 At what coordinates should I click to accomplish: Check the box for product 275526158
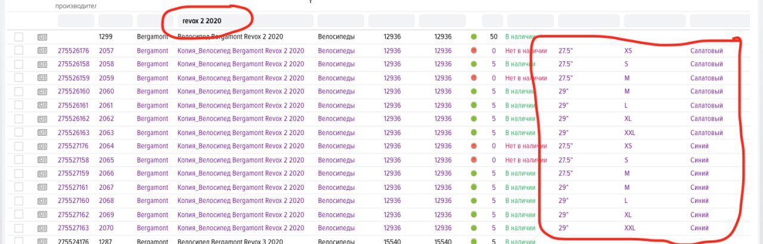pyautogui.click(x=18, y=64)
